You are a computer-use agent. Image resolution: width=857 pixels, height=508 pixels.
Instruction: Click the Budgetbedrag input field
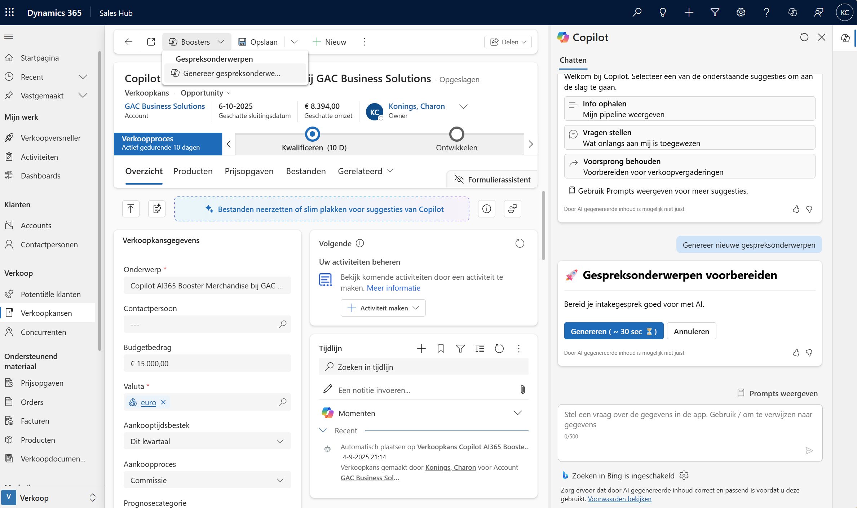207,363
